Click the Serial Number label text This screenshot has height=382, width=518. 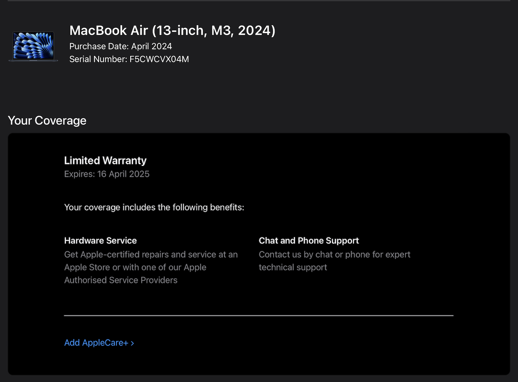98,59
